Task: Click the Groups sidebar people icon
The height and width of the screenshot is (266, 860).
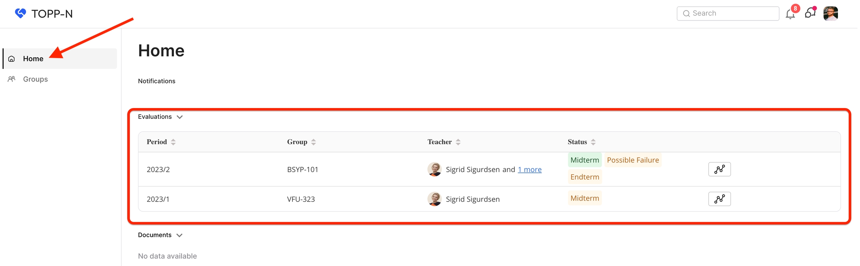Action: [x=12, y=79]
